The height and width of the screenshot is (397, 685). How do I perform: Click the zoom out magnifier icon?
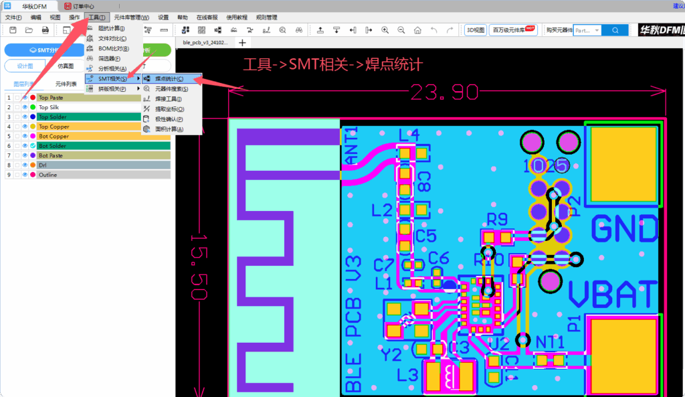401,30
